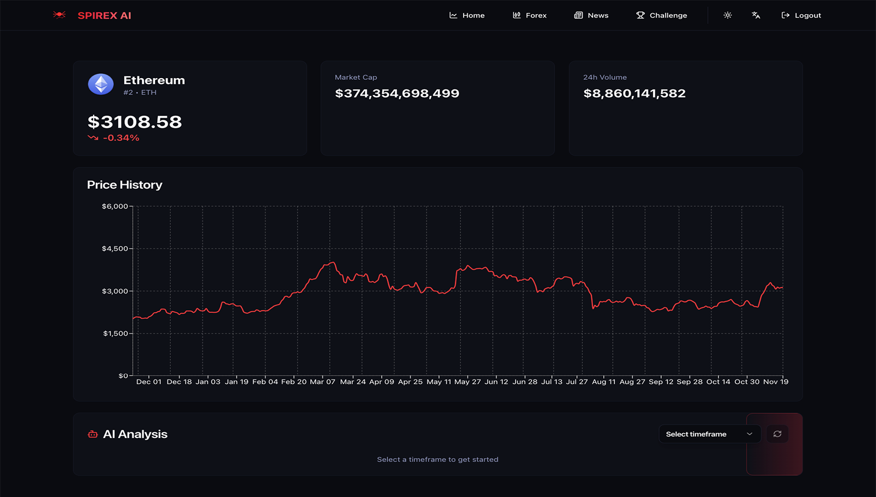Viewport: 876px width, 497px height.
Task: Click the Spirex AI spider logo icon
Action: point(59,15)
